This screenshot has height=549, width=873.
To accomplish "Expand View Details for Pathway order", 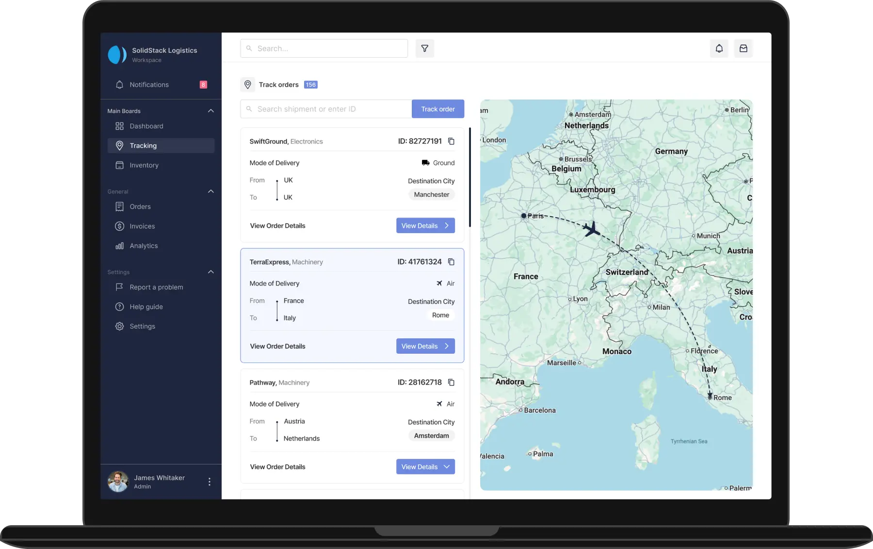I will (x=425, y=467).
